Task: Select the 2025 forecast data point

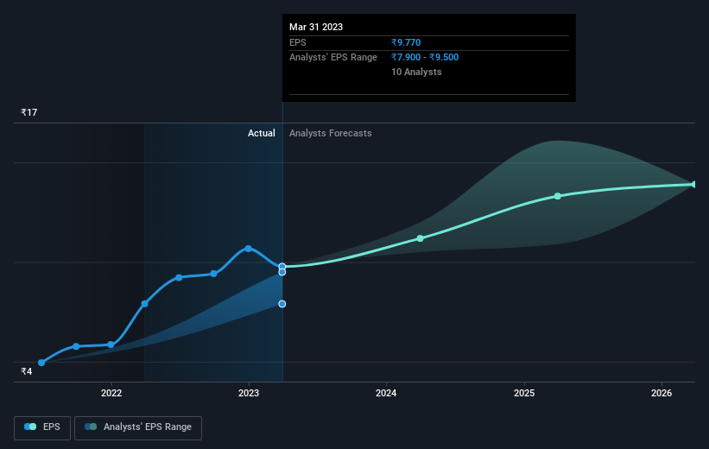Action: pyautogui.click(x=558, y=196)
